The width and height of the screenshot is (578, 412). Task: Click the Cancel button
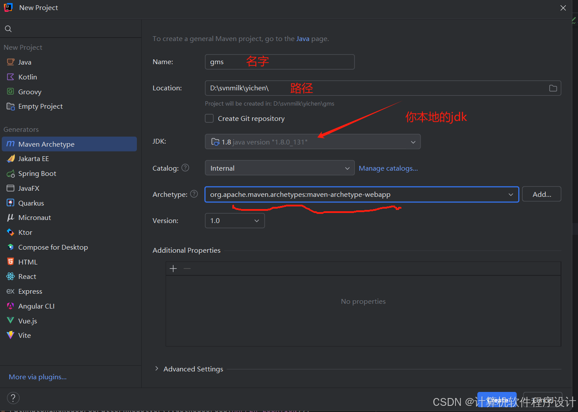(x=543, y=399)
